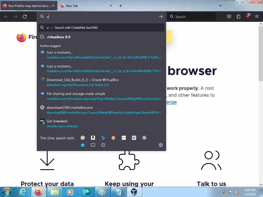Show hidden system tray icons
This screenshot has height=197, width=263.
click(218, 192)
